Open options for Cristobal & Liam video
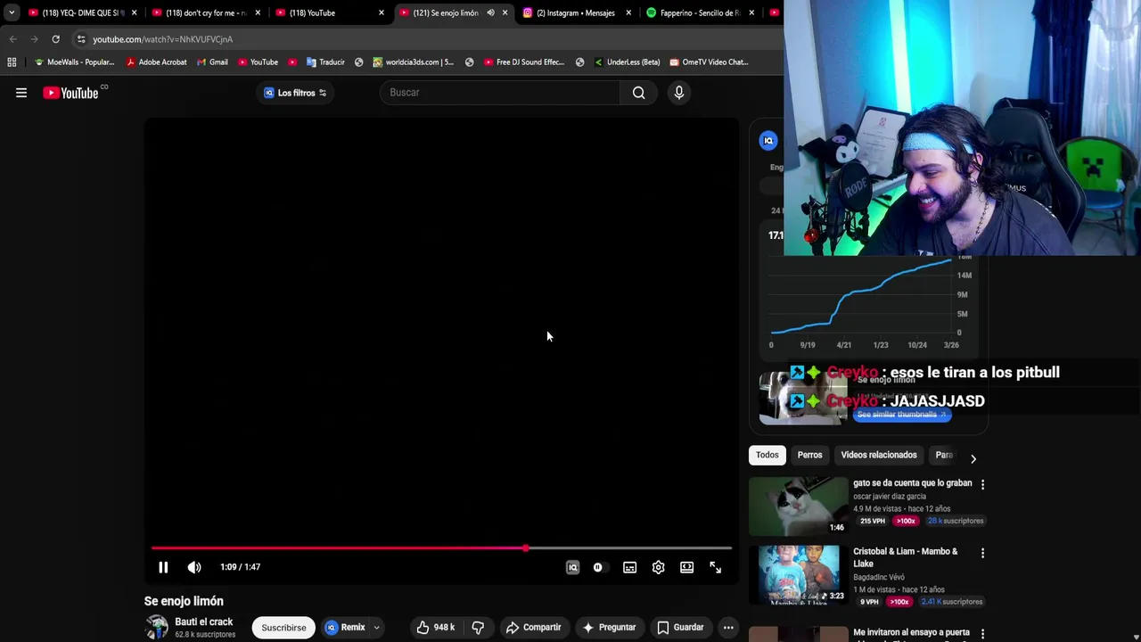 (x=982, y=553)
